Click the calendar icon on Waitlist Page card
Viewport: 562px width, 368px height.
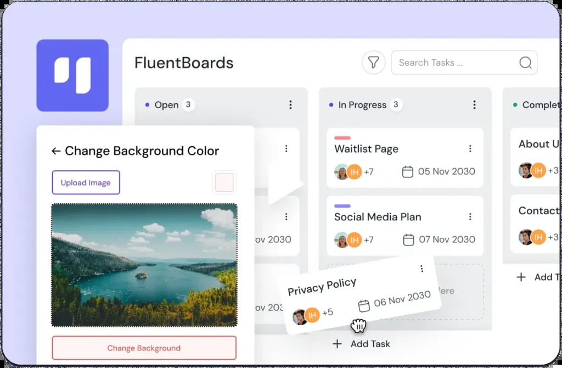pyautogui.click(x=408, y=171)
